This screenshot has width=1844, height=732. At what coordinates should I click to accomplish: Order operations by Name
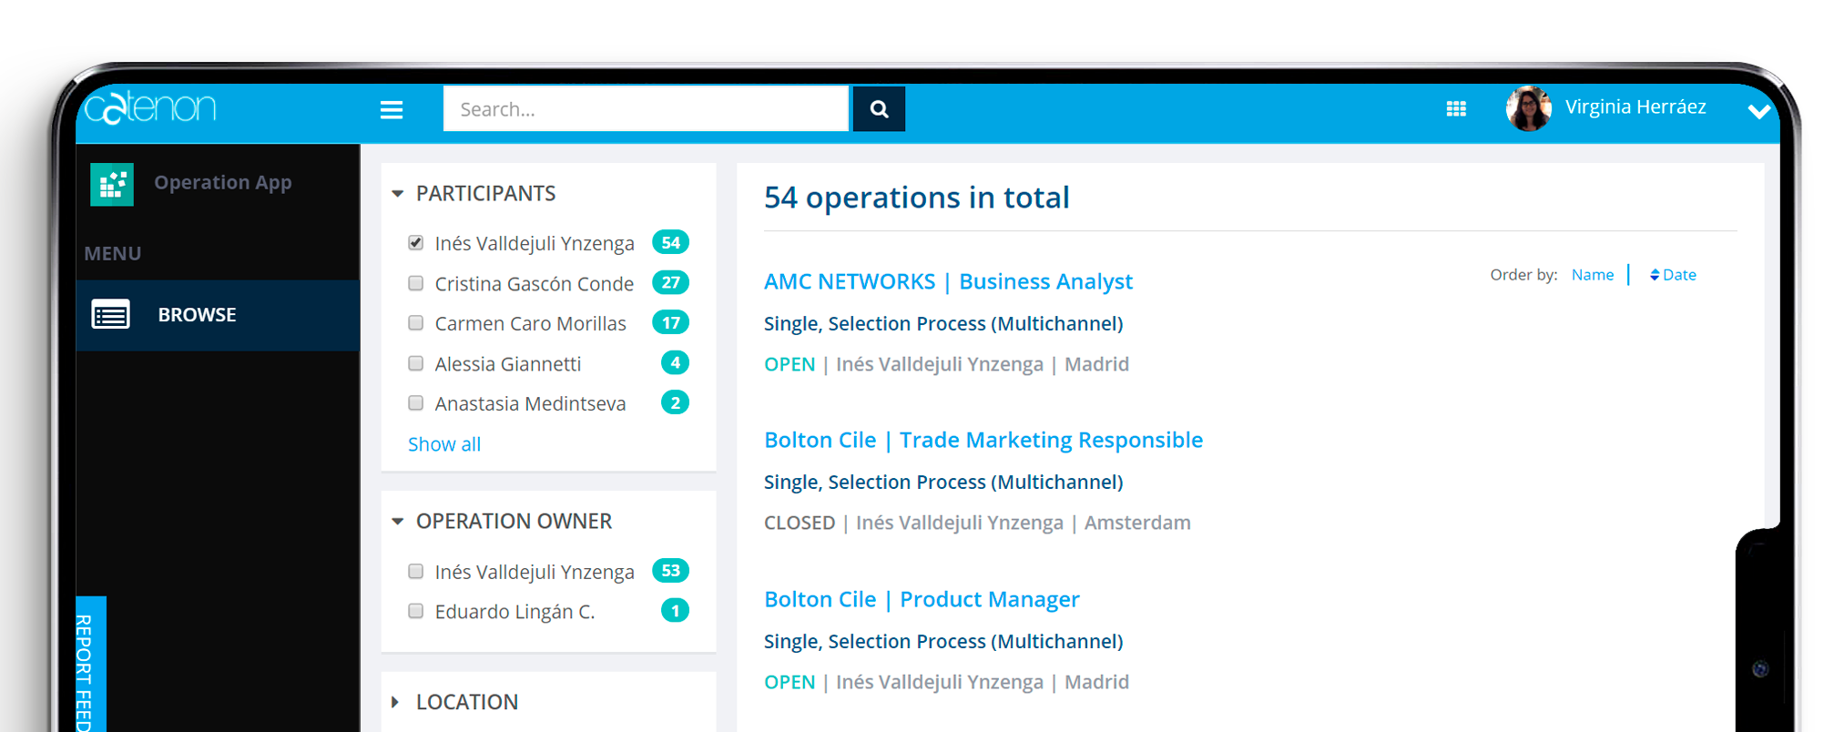1592,275
